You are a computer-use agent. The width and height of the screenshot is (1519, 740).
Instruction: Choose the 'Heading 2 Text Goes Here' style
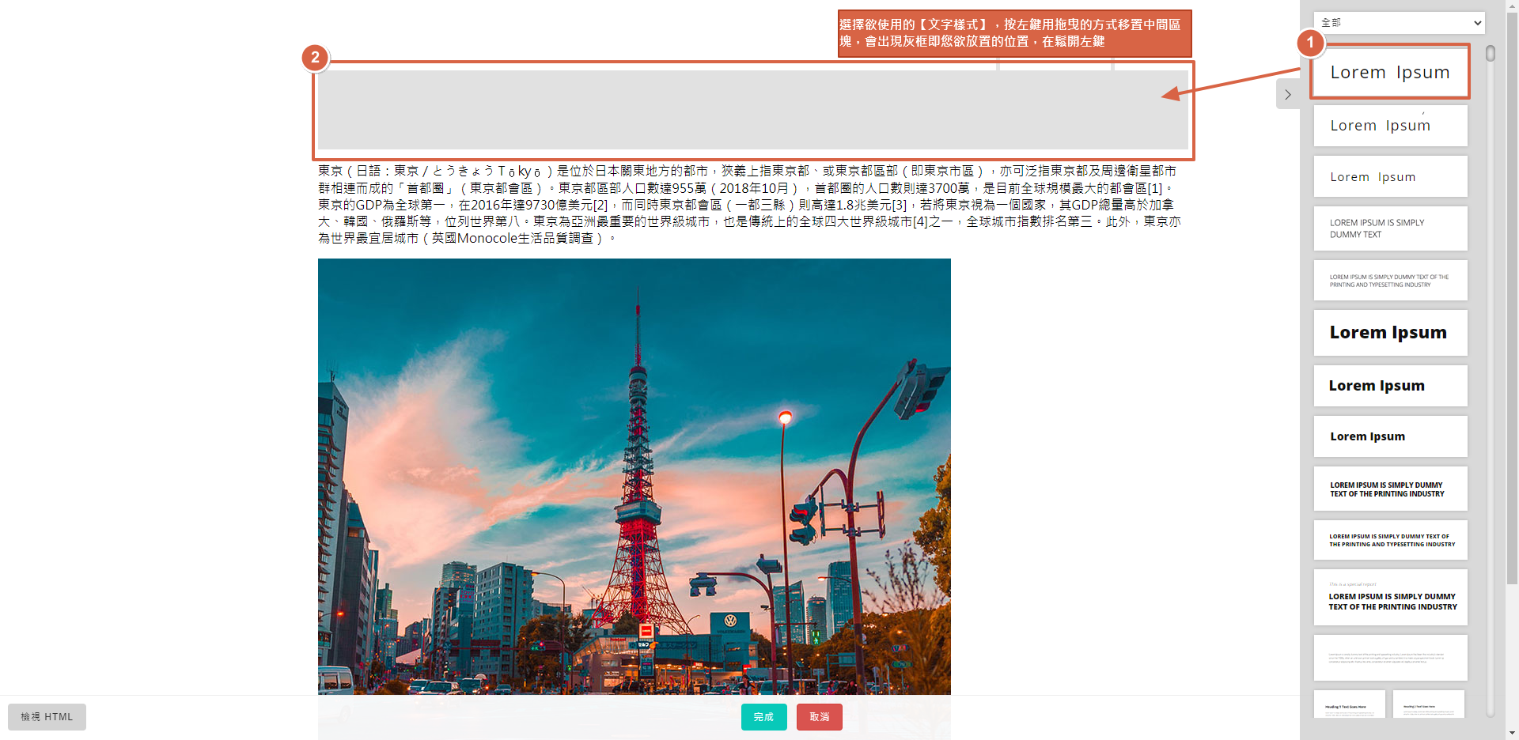point(1428,704)
